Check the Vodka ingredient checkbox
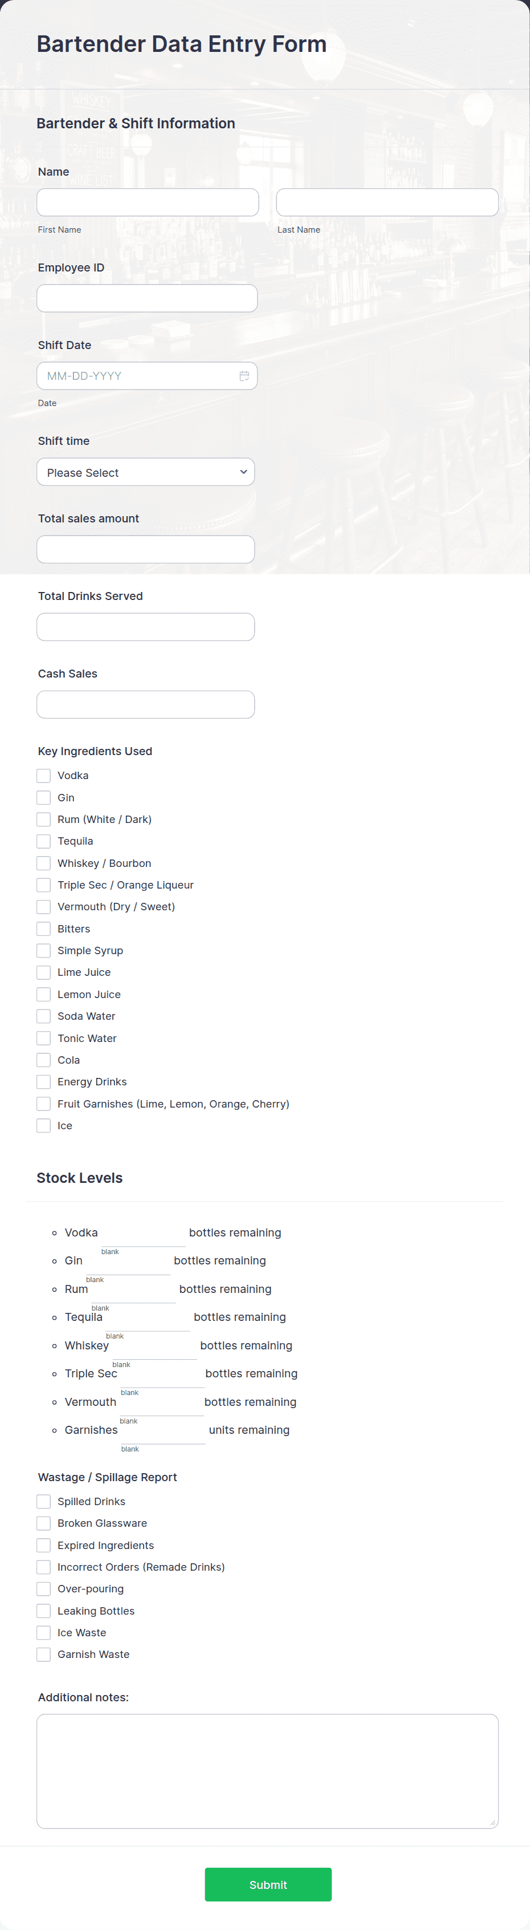 44,776
